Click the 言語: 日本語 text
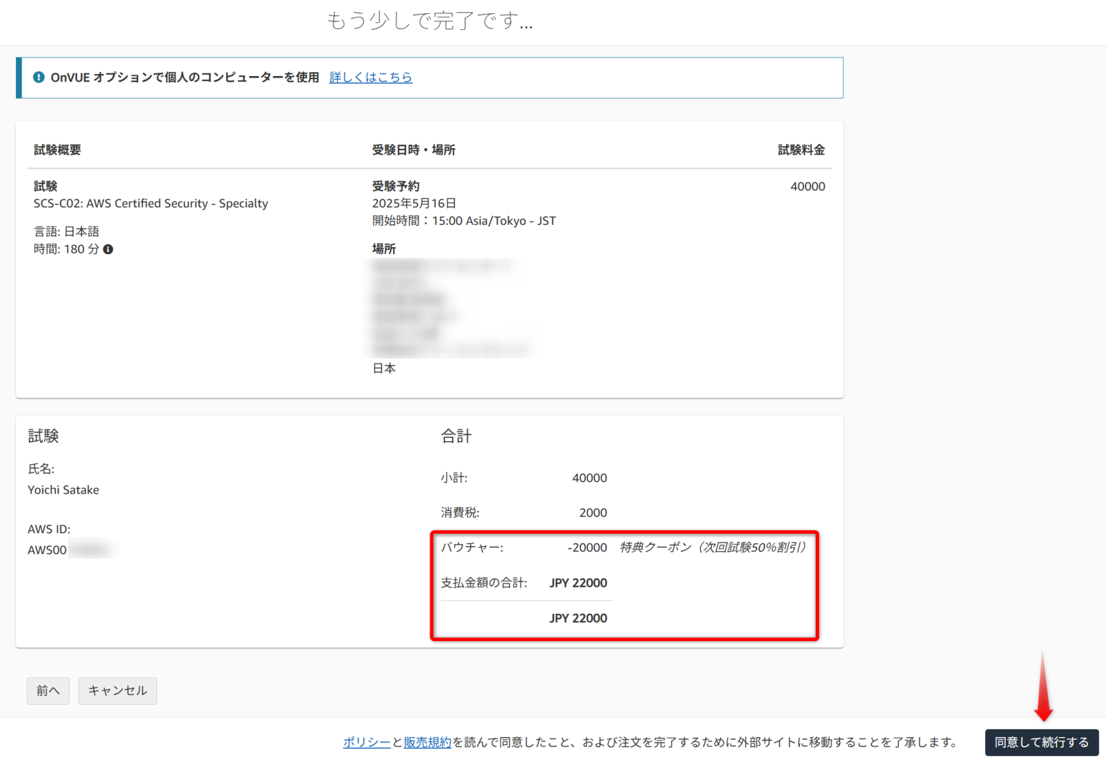 (66, 231)
